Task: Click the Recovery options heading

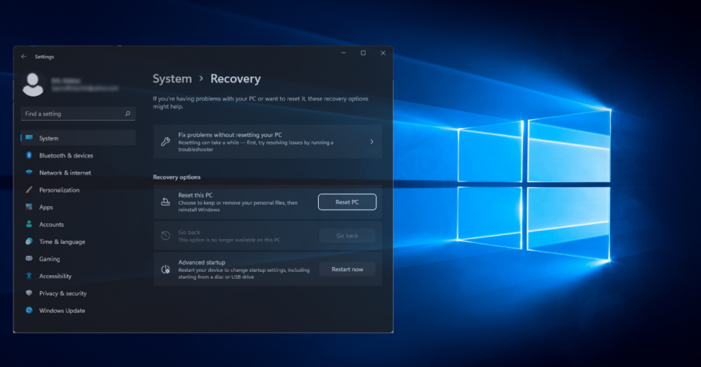Action: tap(177, 177)
